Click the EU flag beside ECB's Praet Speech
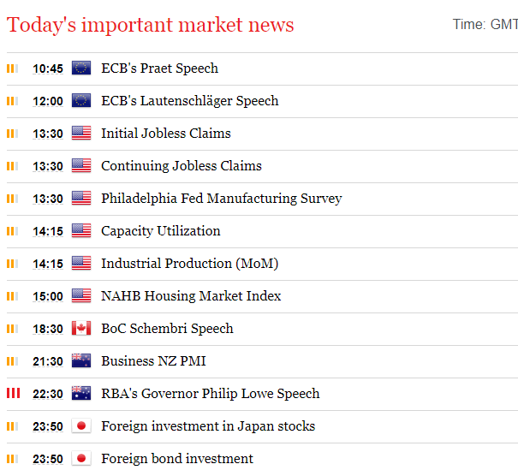This screenshot has height=470, width=518. click(x=81, y=68)
